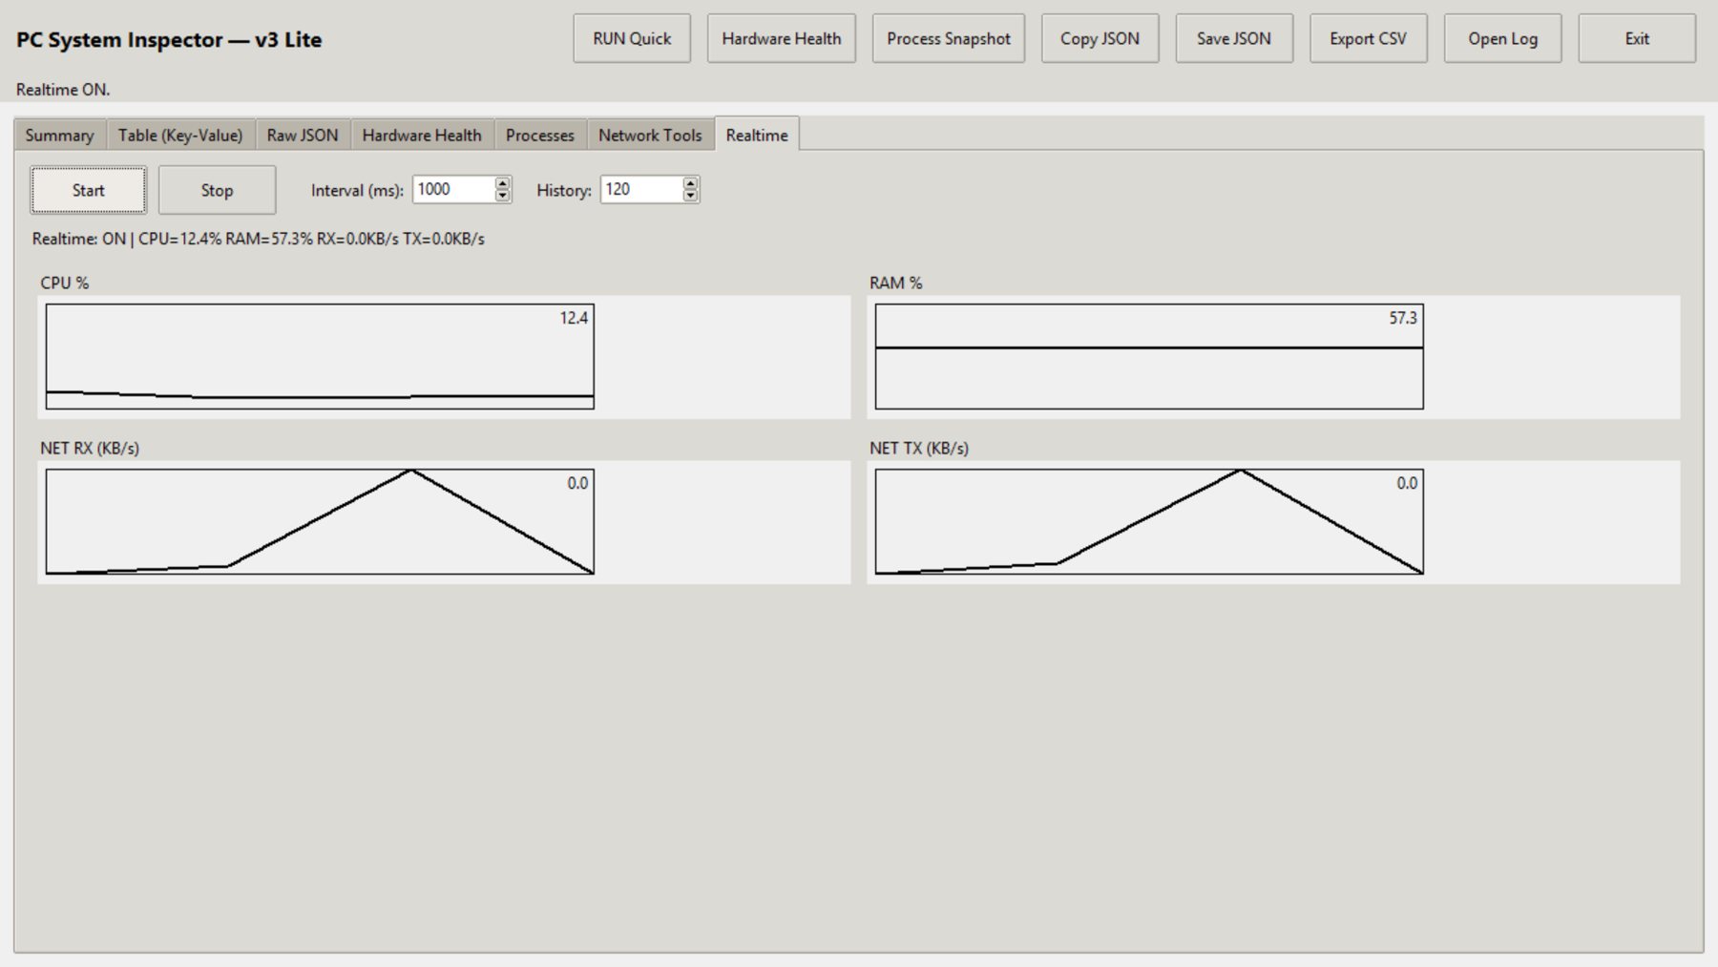Image resolution: width=1718 pixels, height=967 pixels.
Task: Switch to the Summary tab
Action: (x=59, y=136)
